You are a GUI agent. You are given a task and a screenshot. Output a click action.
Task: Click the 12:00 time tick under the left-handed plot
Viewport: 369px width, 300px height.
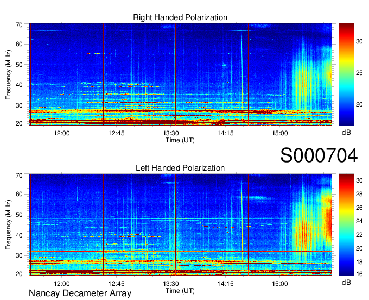(62, 284)
